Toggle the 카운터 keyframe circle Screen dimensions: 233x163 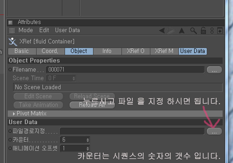tap(10, 140)
